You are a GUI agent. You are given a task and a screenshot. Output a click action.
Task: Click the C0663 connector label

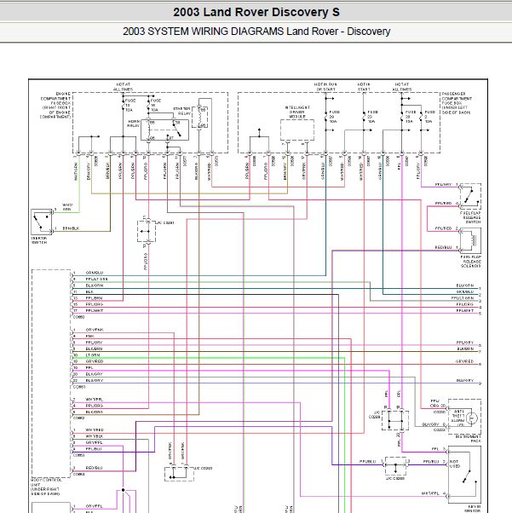79,455
